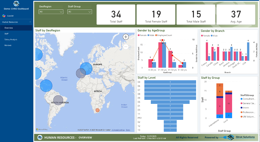Click the level PP2 funnel bar
The height and width of the screenshot is (142, 260).
170,118
